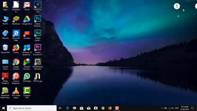Open the Gmail desktop shortcut

click(x=27, y=6)
